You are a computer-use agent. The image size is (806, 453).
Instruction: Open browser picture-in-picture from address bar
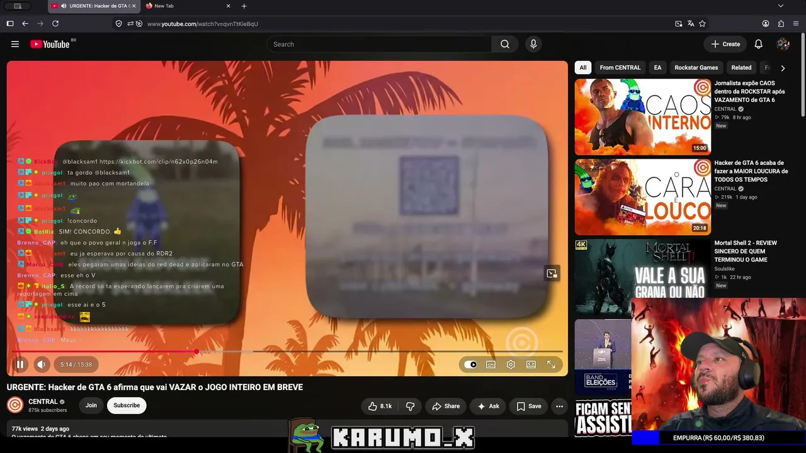coord(678,24)
